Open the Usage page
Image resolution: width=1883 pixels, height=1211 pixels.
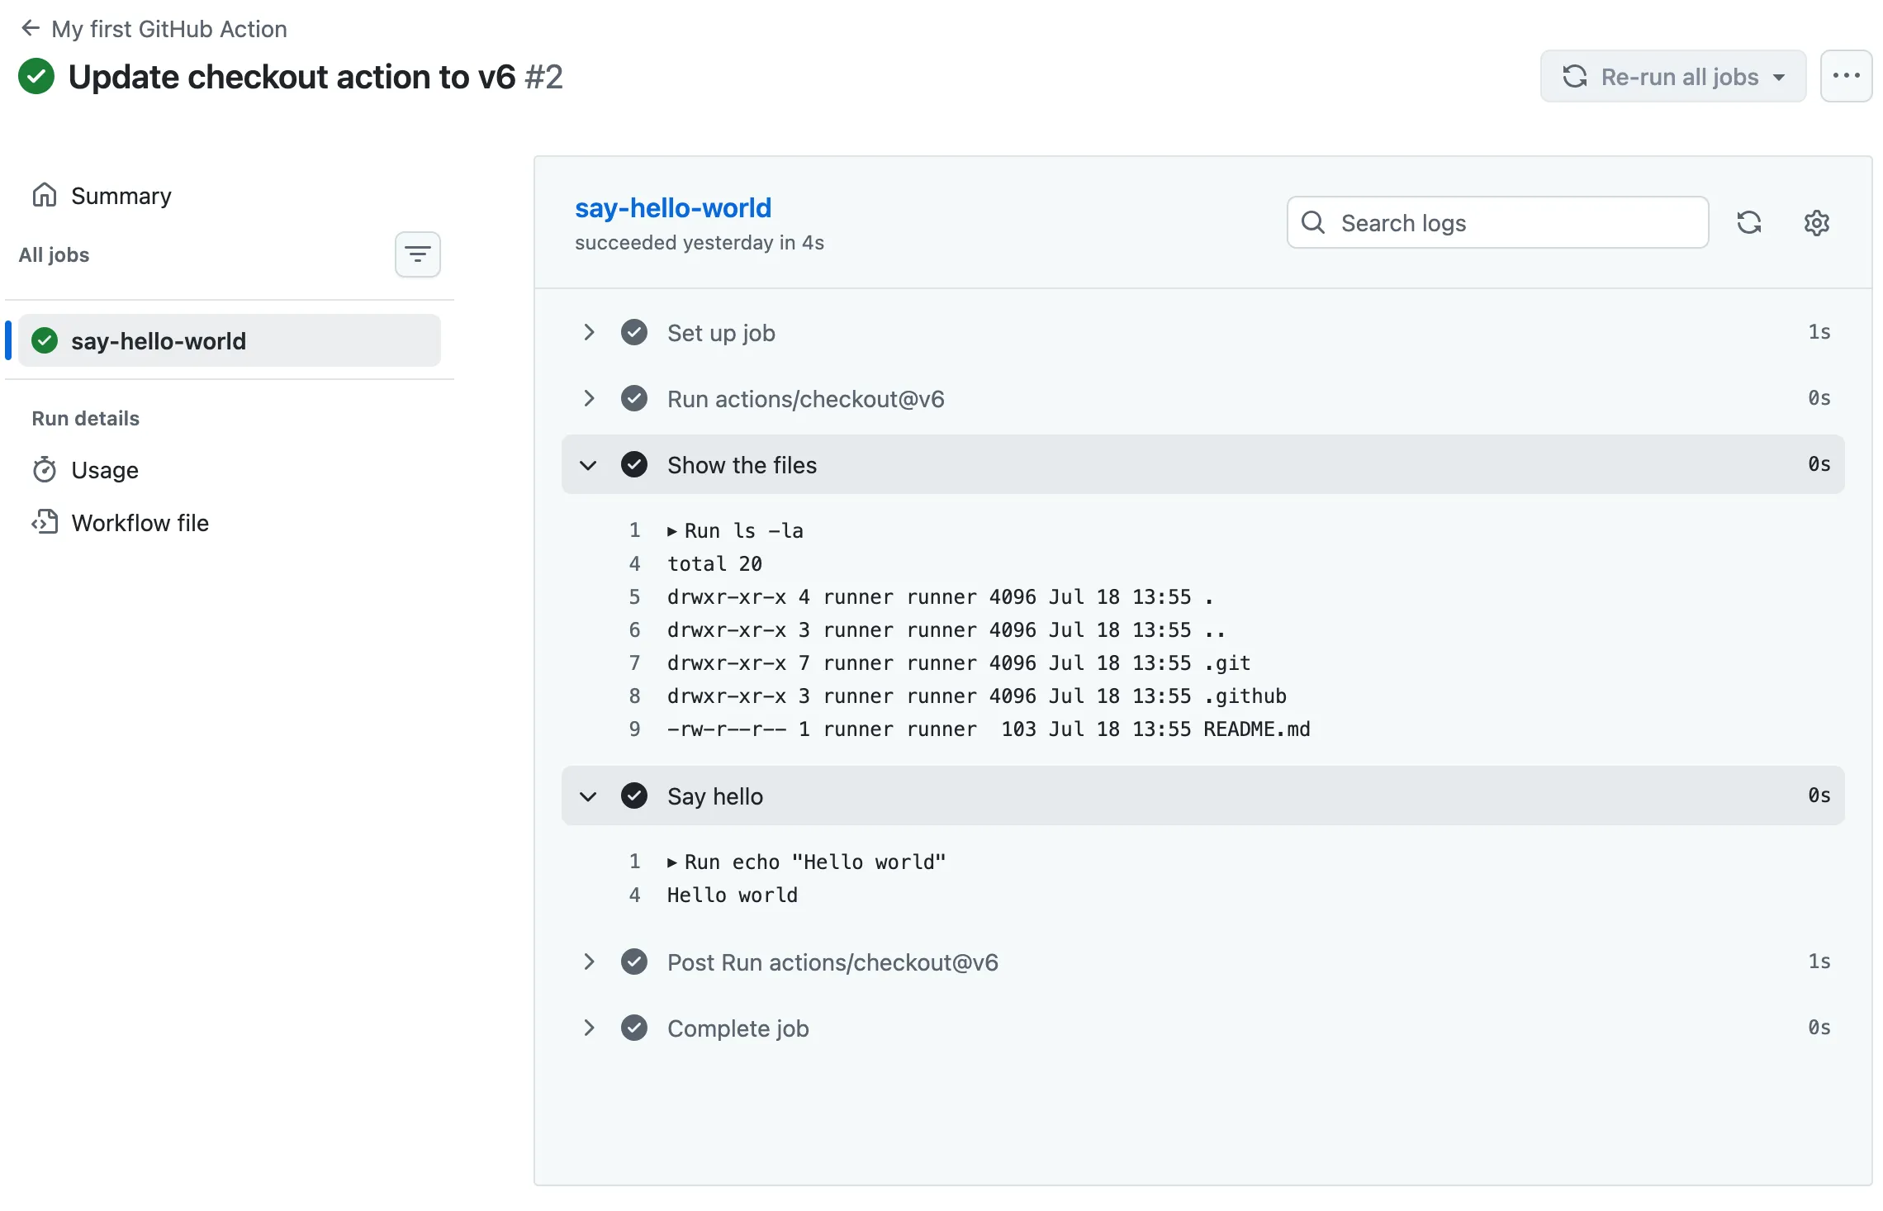point(105,470)
